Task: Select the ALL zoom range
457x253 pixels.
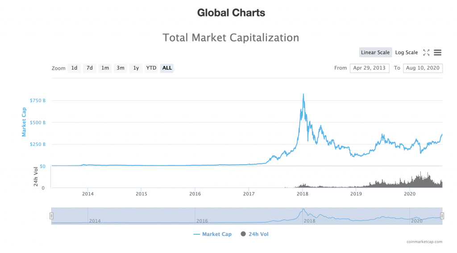Action: click(x=167, y=68)
